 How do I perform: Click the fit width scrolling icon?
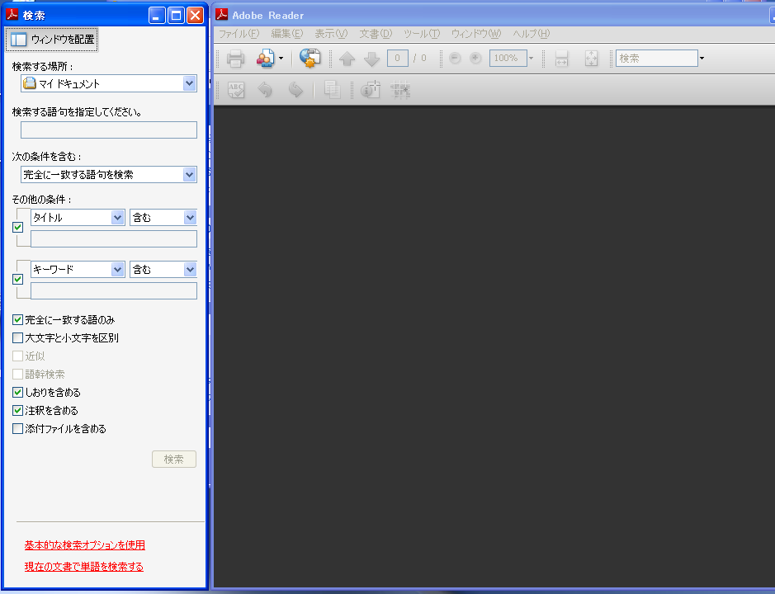pyautogui.click(x=561, y=59)
